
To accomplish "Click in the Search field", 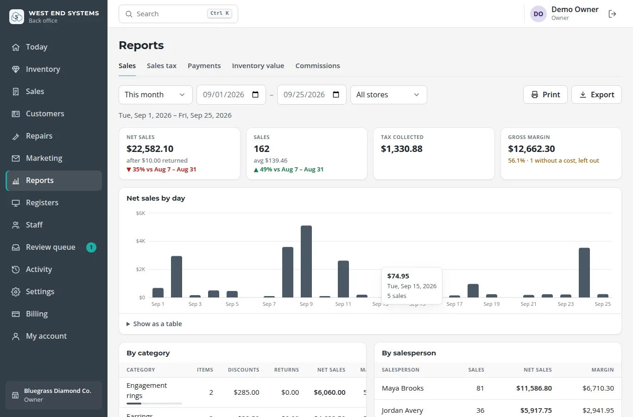I will tap(178, 14).
